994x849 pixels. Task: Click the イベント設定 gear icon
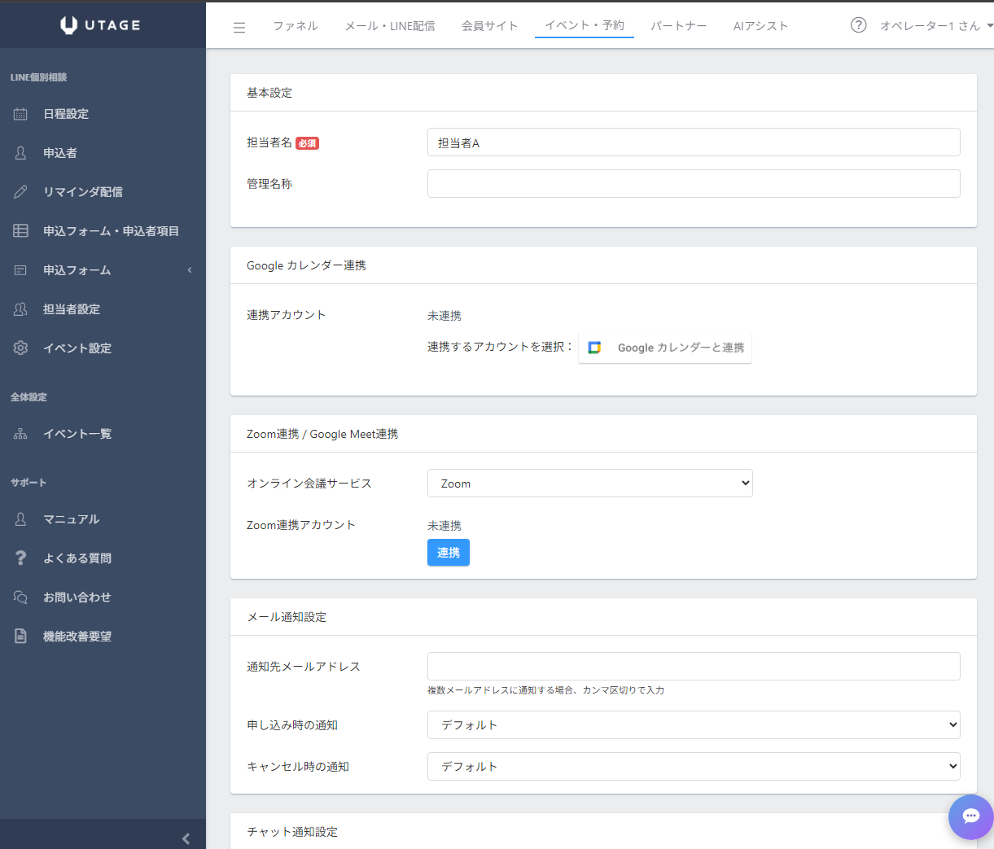pos(20,348)
